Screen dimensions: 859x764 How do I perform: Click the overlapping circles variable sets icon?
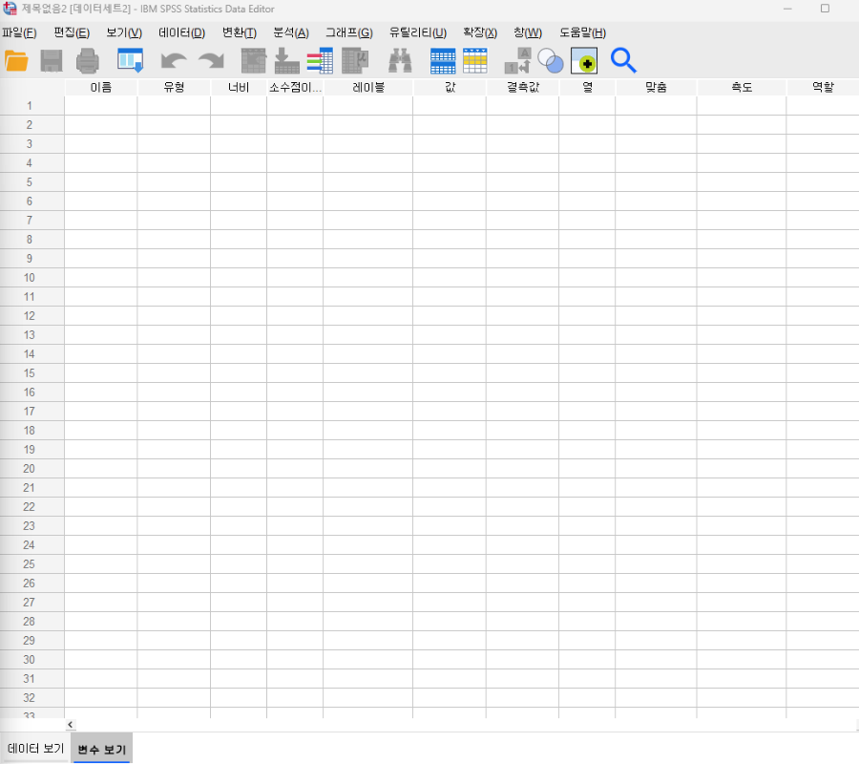coord(551,61)
